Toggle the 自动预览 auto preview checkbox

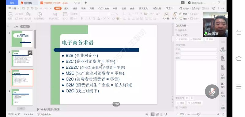point(177,107)
